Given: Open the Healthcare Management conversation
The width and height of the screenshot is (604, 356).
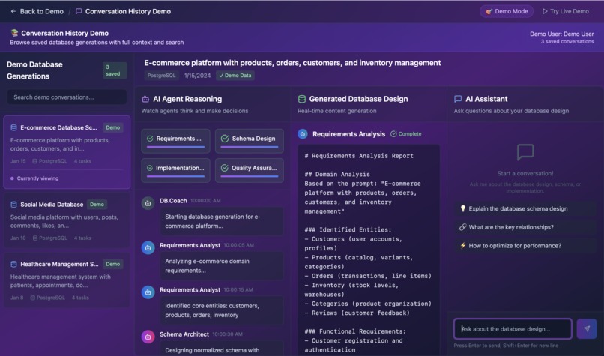Looking at the screenshot, I should pyautogui.click(x=67, y=280).
